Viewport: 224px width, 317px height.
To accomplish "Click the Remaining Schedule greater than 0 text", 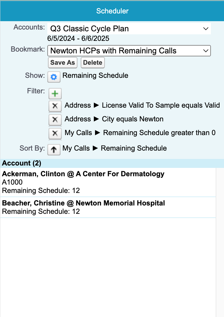I will pyautogui.click(x=140, y=133).
